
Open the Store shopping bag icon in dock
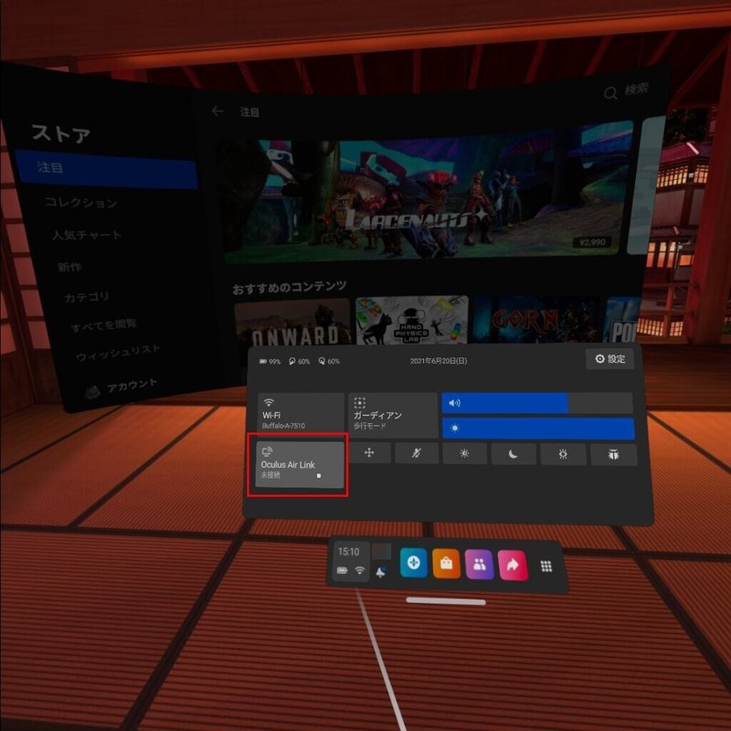pyautogui.click(x=446, y=564)
